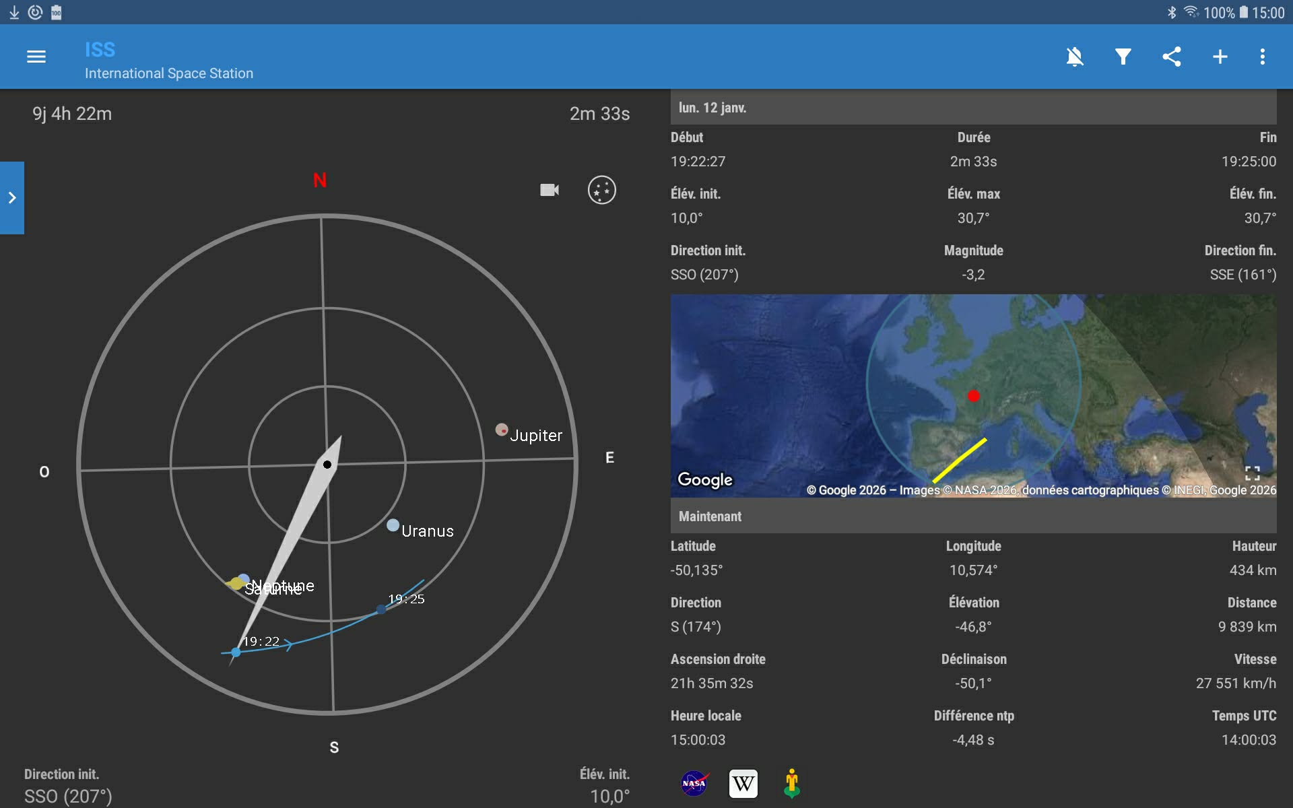
Task: Toggle the star constellation display
Action: pyautogui.click(x=601, y=190)
